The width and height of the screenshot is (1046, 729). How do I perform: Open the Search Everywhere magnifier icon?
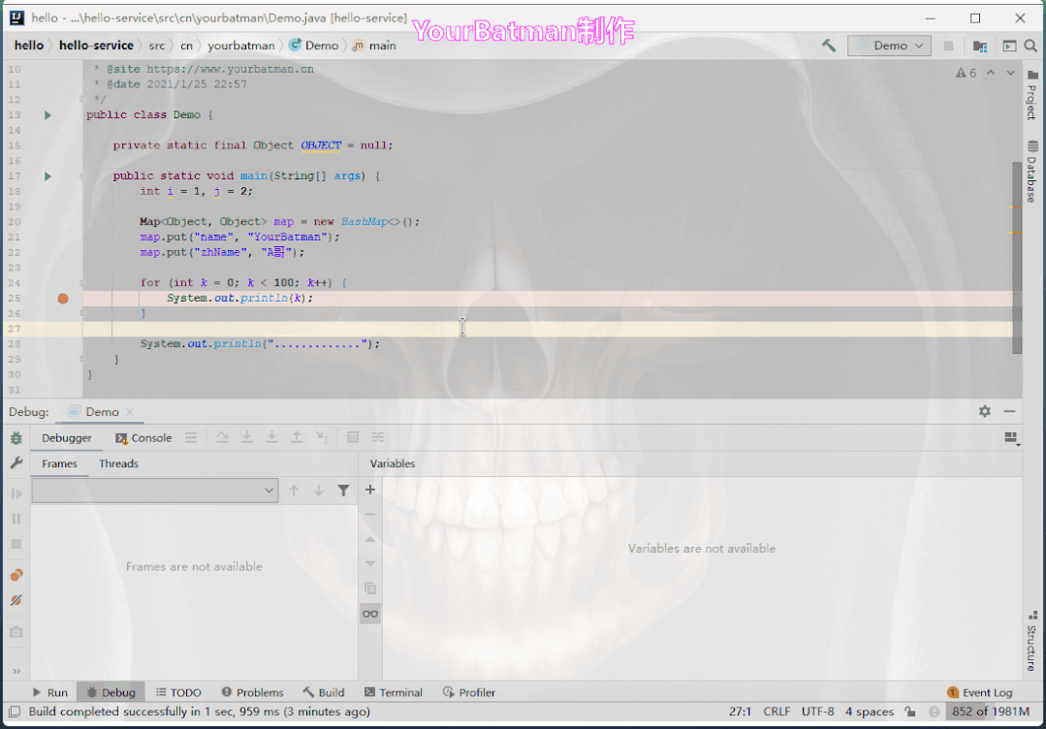pyautogui.click(x=1031, y=46)
